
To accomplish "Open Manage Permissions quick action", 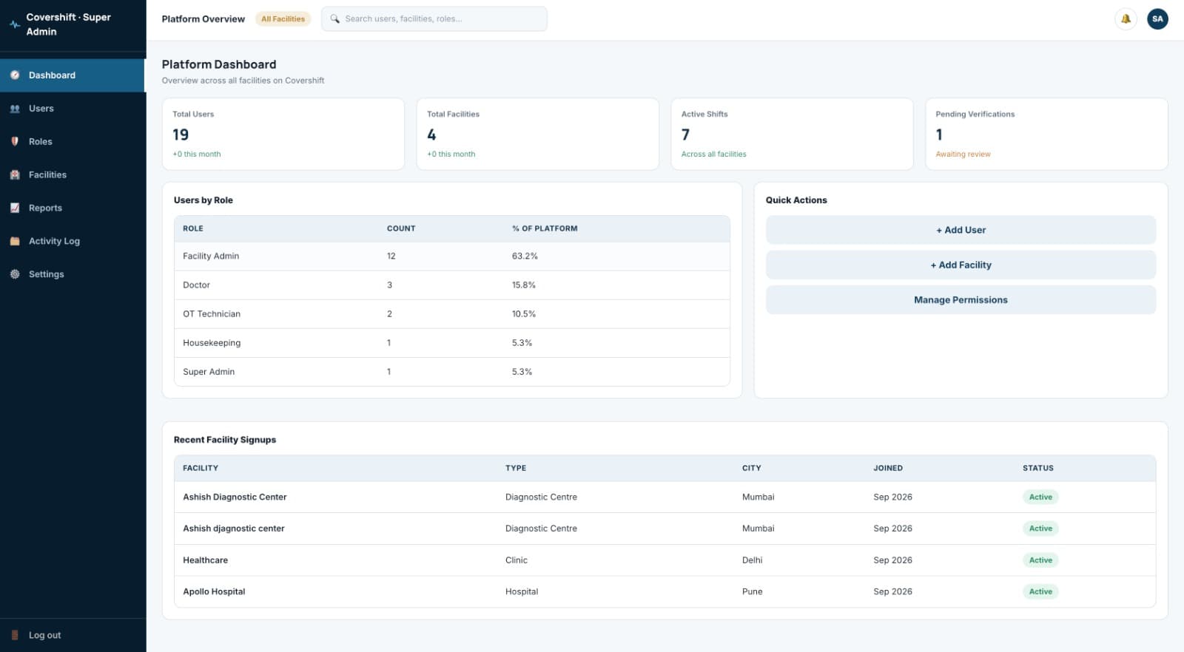I will click(961, 300).
